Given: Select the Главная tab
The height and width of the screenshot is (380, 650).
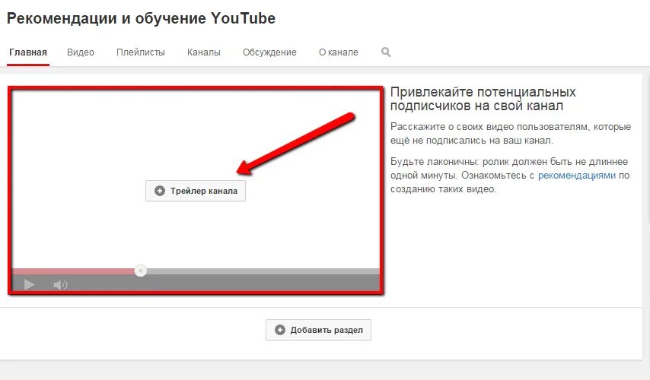Looking at the screenshot, I should tap(27, 52).
